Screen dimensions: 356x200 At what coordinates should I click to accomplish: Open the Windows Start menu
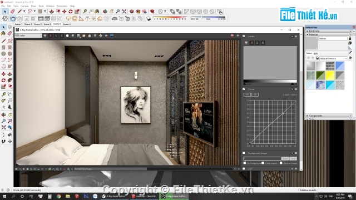(4, 196)
